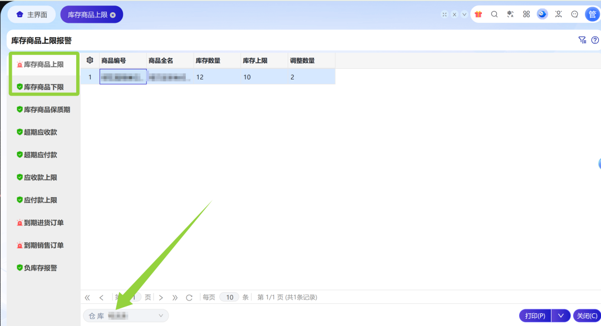Screen dimensions: 601x326
Task: Select 负库存报警 sidebar item
Action: tap(43, 268)
